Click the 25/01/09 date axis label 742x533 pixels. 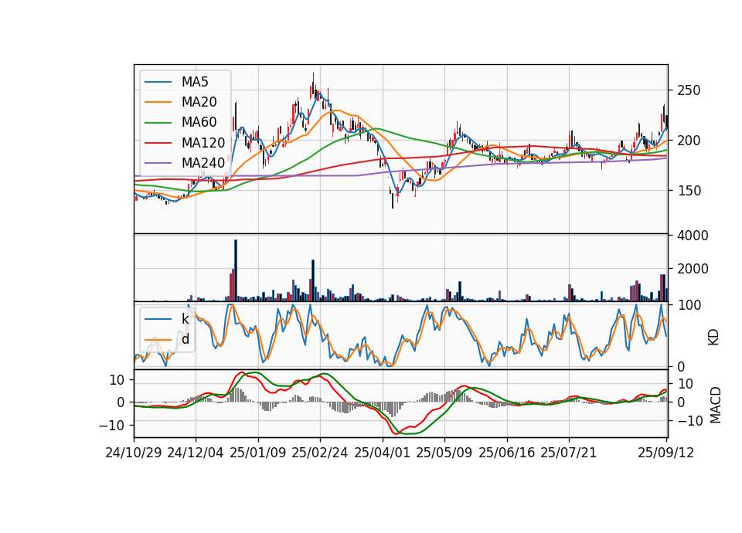[258, 453]
